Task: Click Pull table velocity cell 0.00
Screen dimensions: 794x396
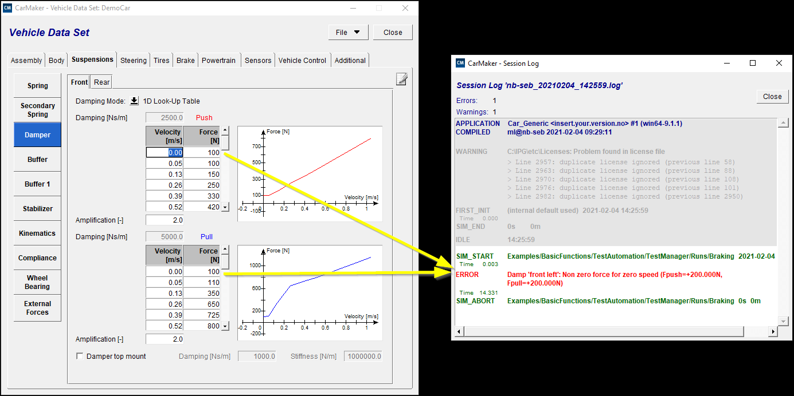Action: click(x=165, y=272)
